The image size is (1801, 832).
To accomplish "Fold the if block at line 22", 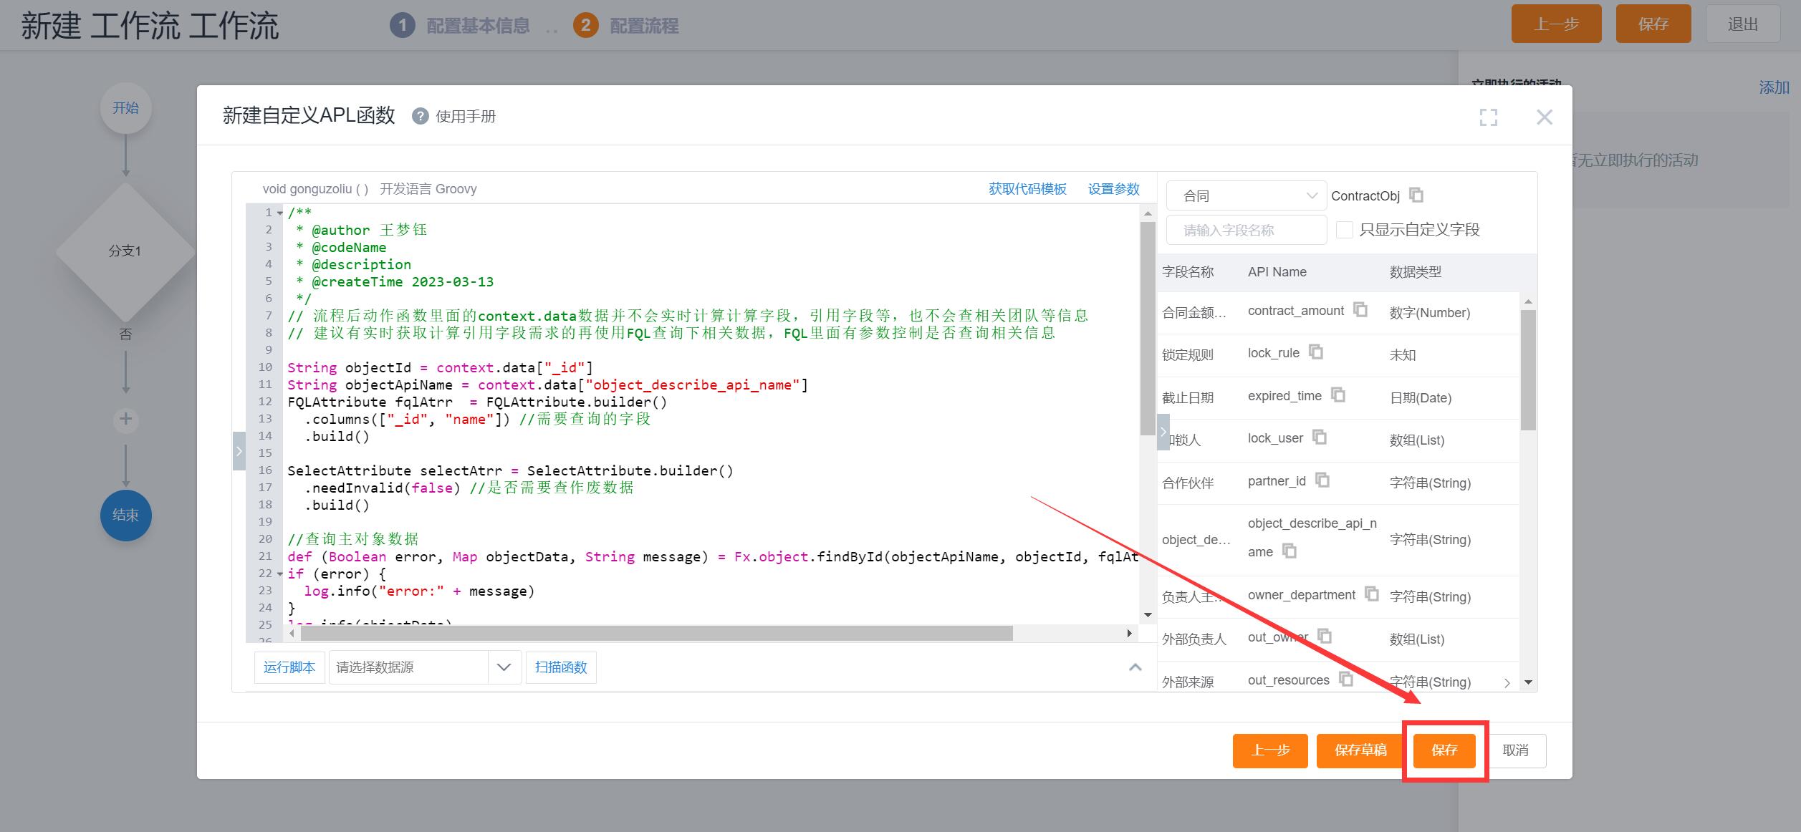I will [x=280, y=574].
